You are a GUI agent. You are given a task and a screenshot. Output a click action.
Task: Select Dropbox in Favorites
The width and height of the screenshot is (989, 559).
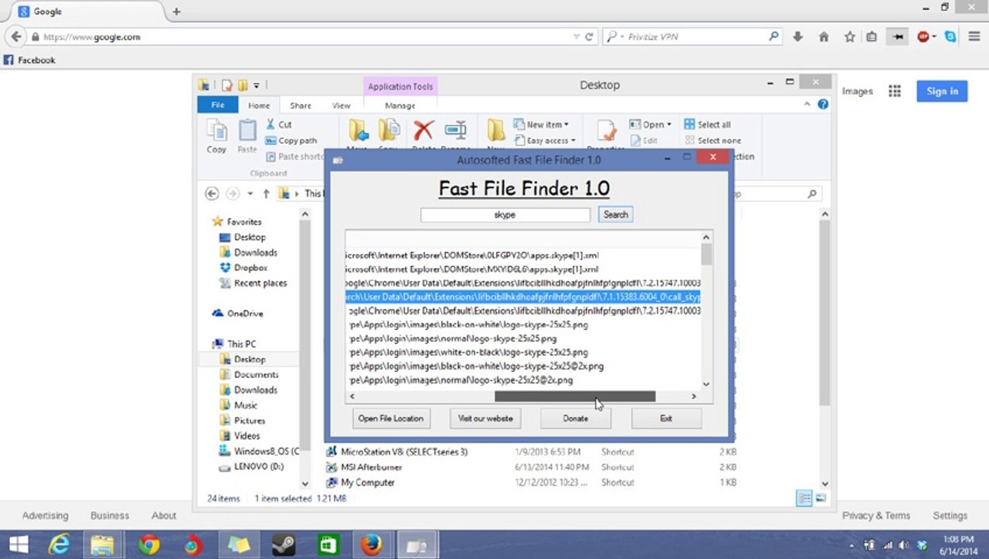click(243, 267)
